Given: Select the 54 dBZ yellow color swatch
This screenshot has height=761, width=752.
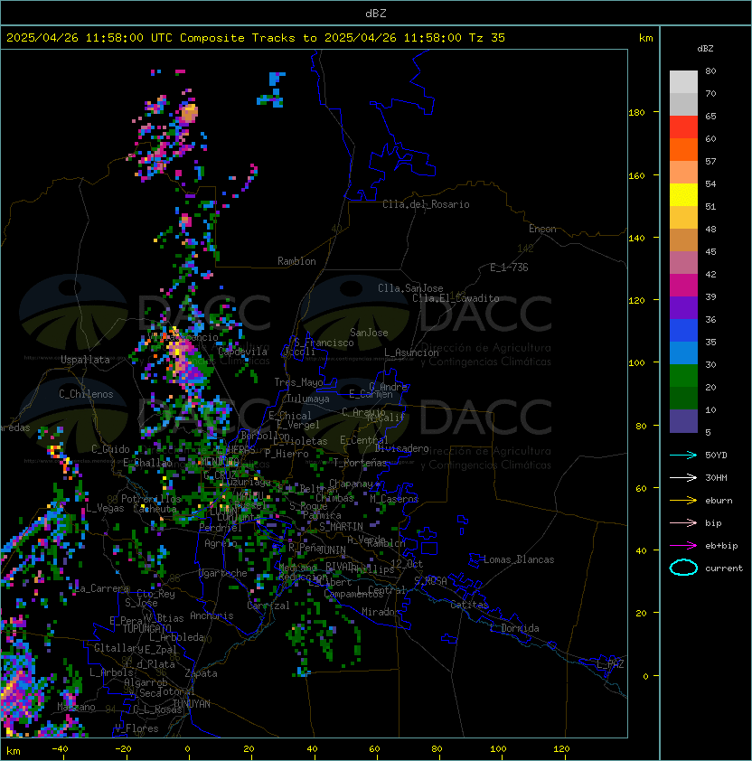Looking at the screenshot, I should click(x=683, y=194).
